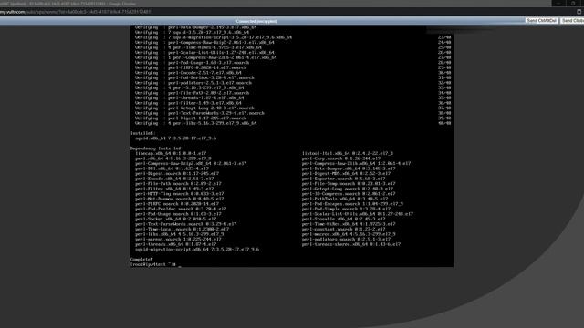Image resolution: width=584 pixels, height=328 pixels.
Task: Click perl-Storable.x86_64 in the dependency list
Action: pos(343,219)
